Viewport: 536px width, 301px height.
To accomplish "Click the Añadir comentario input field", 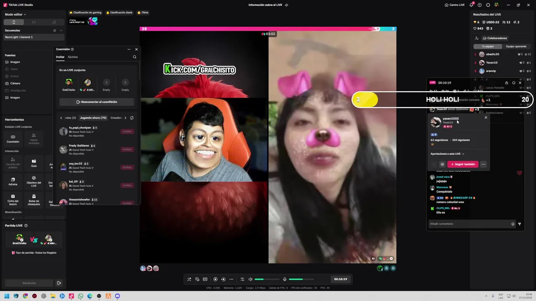I will pos(469,224).
